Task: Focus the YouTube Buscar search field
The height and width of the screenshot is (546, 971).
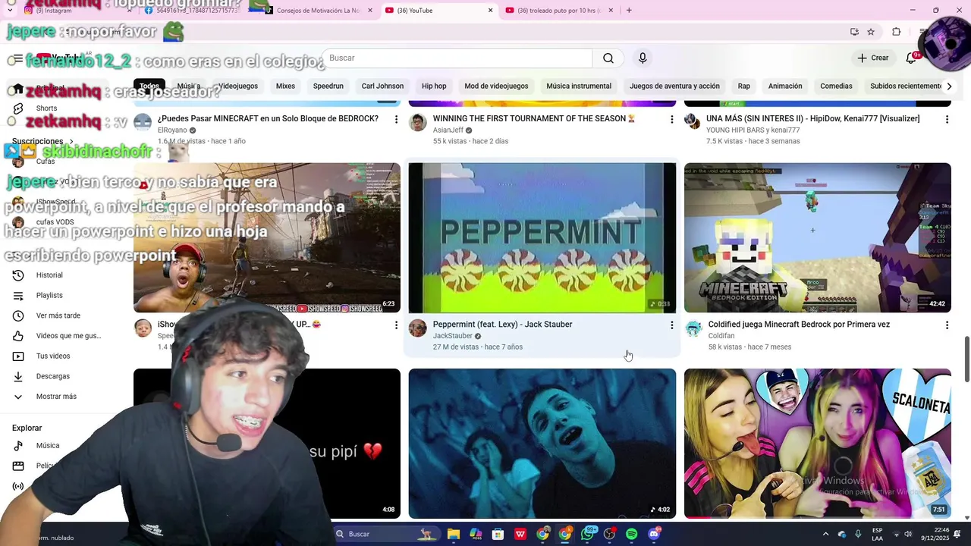Action: pos(457,58)
